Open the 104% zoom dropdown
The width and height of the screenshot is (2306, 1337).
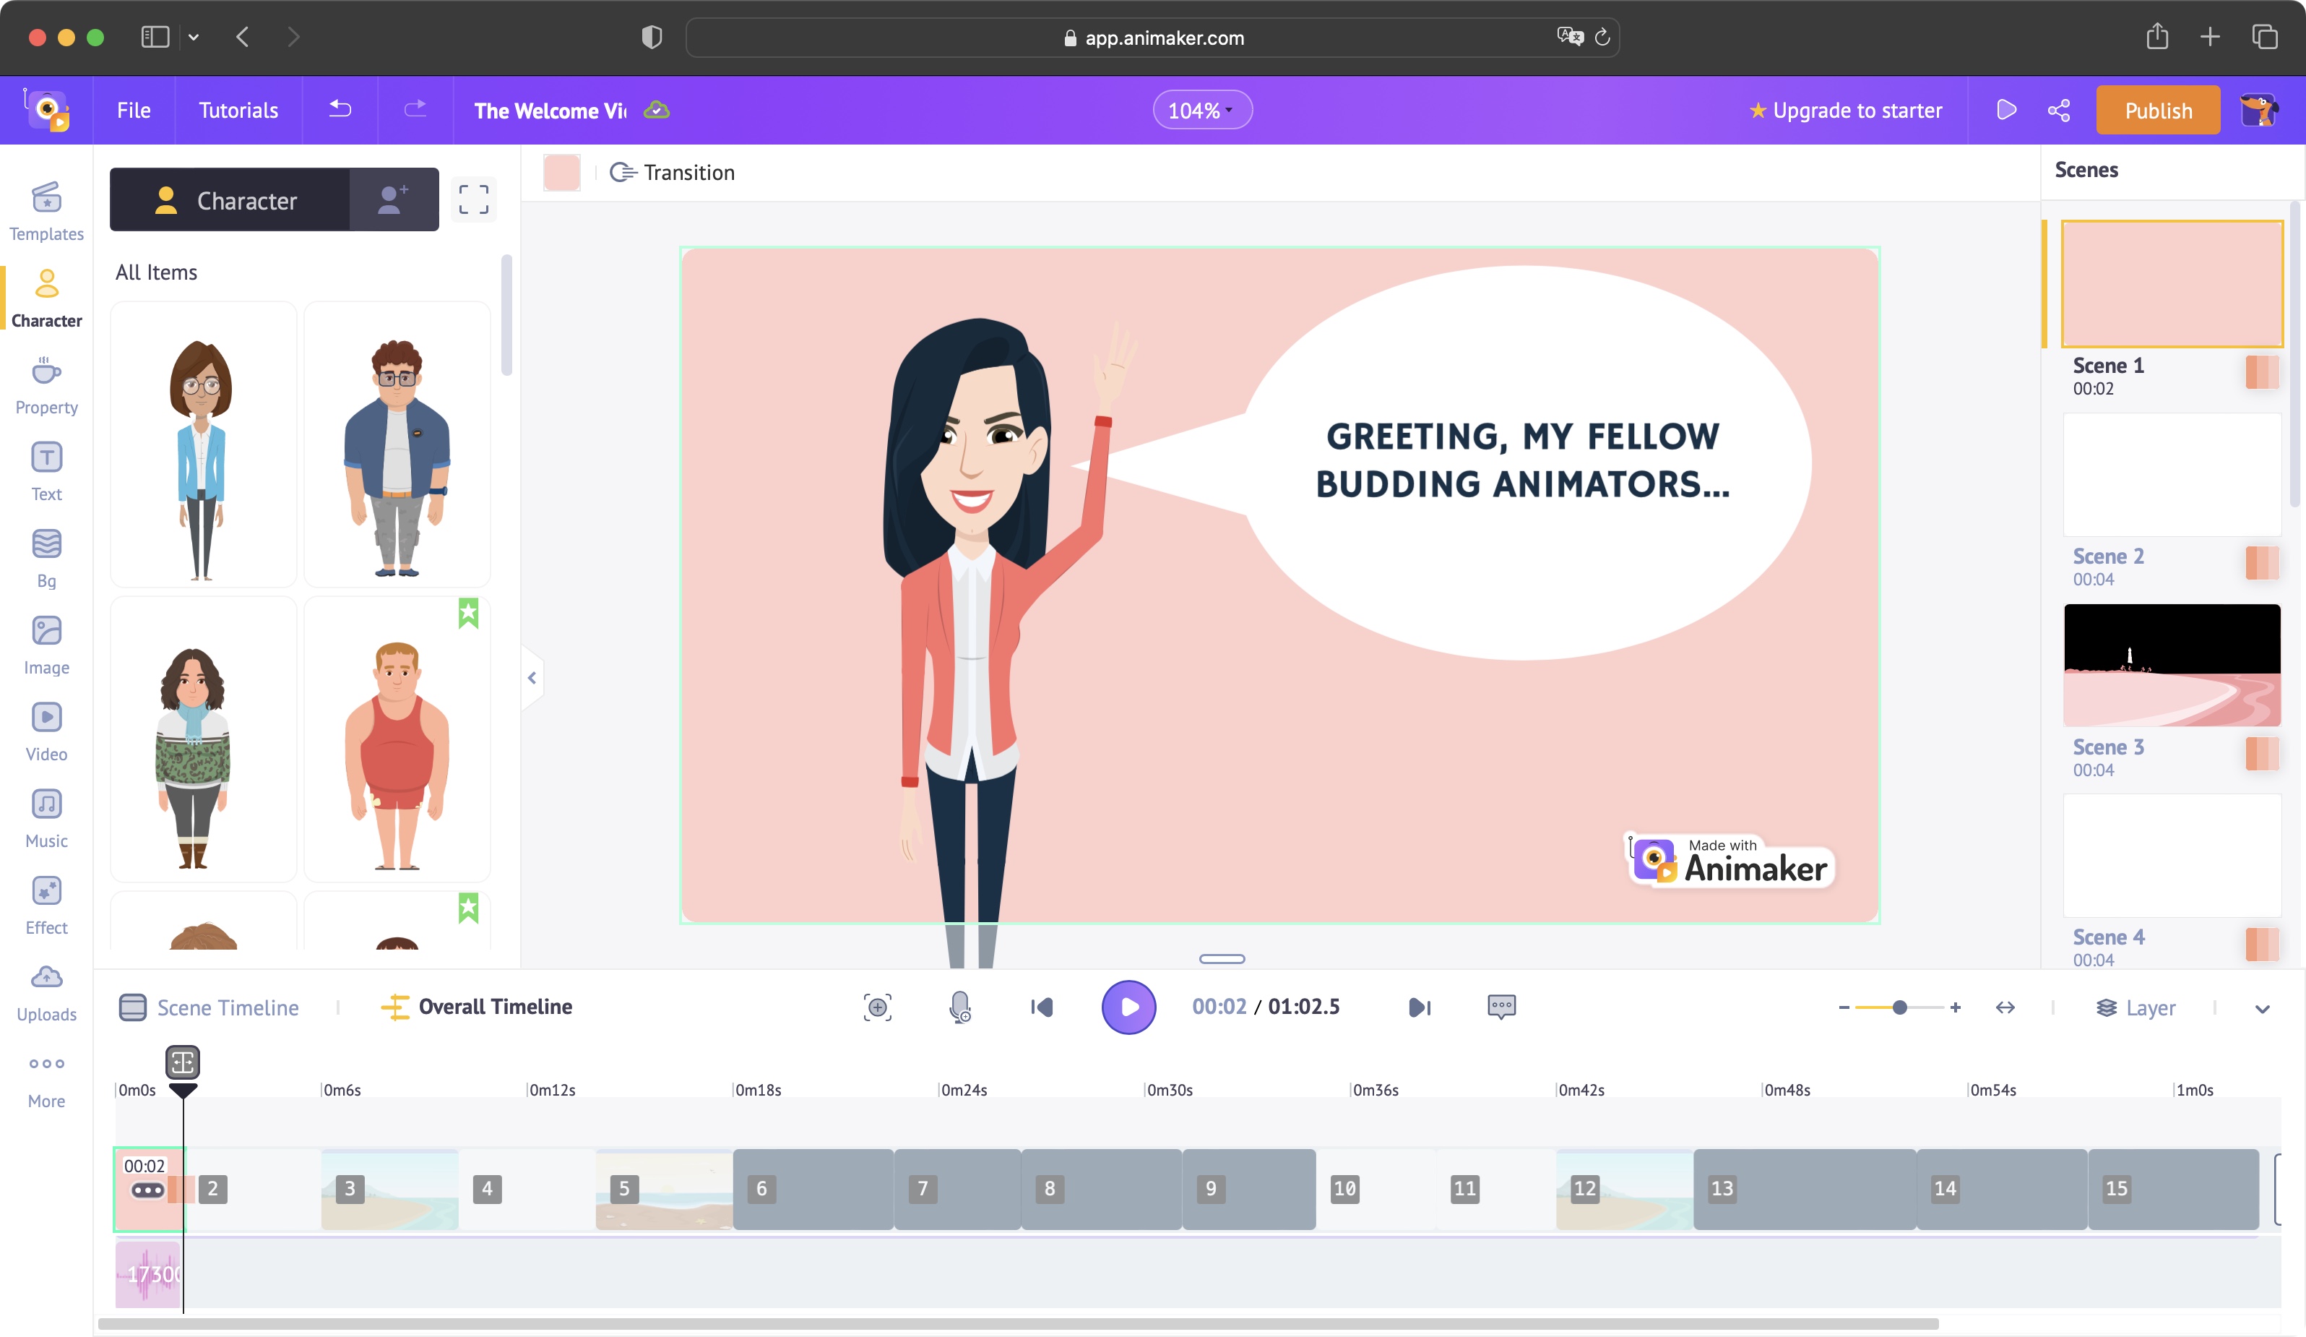[x=1201, y=110]
